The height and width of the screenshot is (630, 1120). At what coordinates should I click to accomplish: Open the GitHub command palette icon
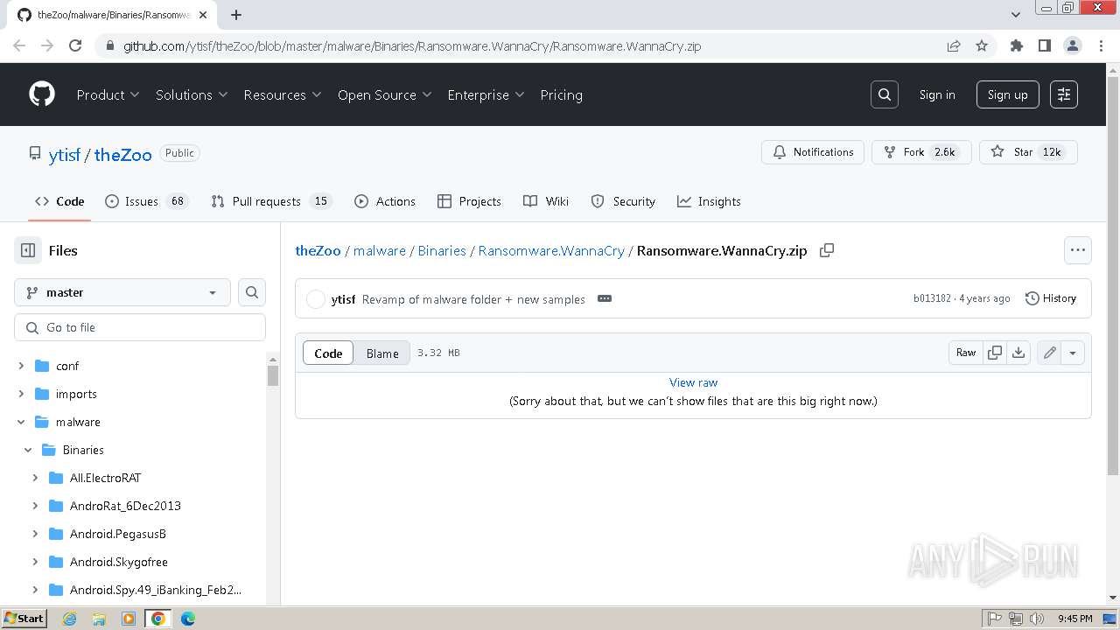pos(1064,94)
